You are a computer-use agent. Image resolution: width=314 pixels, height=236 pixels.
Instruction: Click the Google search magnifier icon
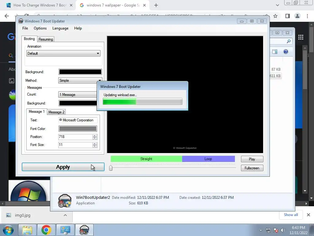click(11, 55)
